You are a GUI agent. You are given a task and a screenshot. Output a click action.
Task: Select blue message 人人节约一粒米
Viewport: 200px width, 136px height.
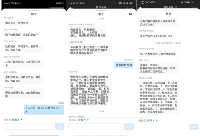point(44,110)
